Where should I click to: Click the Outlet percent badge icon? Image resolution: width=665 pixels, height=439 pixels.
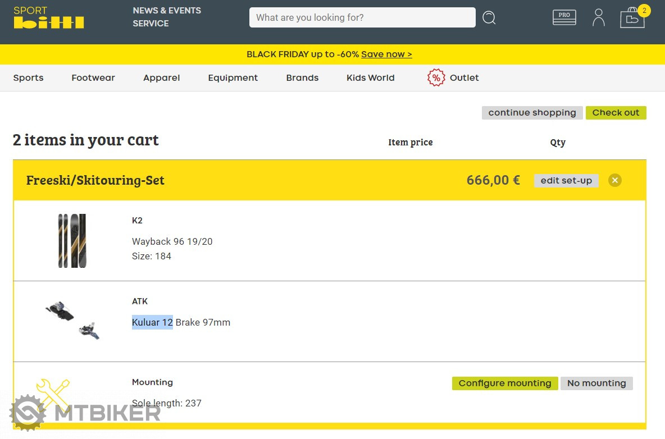(436, 77)
